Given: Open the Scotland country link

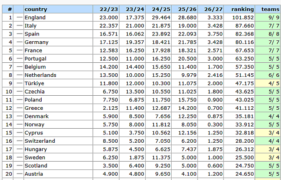Looking at the screenshot, I should click(x=36, y=166).
